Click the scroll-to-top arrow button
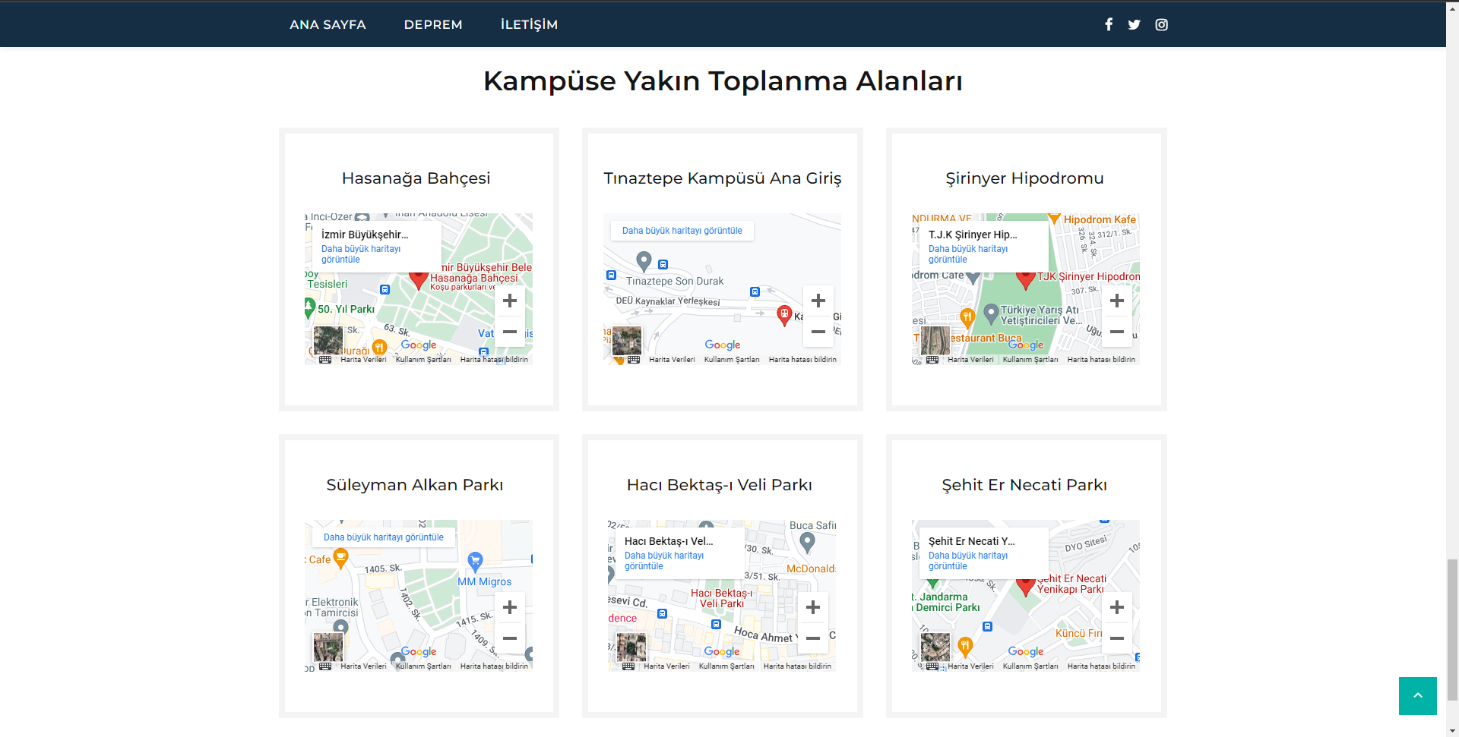Screen dimensions: 1459x737 [x=1417, y=695]
